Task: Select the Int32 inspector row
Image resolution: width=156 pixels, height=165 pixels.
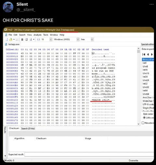Action: [148, 84]
